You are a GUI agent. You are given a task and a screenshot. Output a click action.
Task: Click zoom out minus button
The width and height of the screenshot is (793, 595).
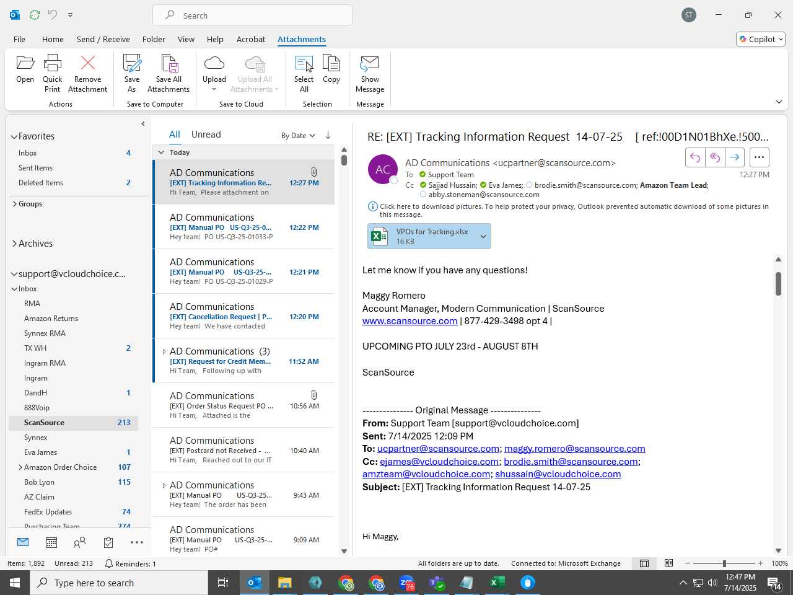(x=688, y=563)
